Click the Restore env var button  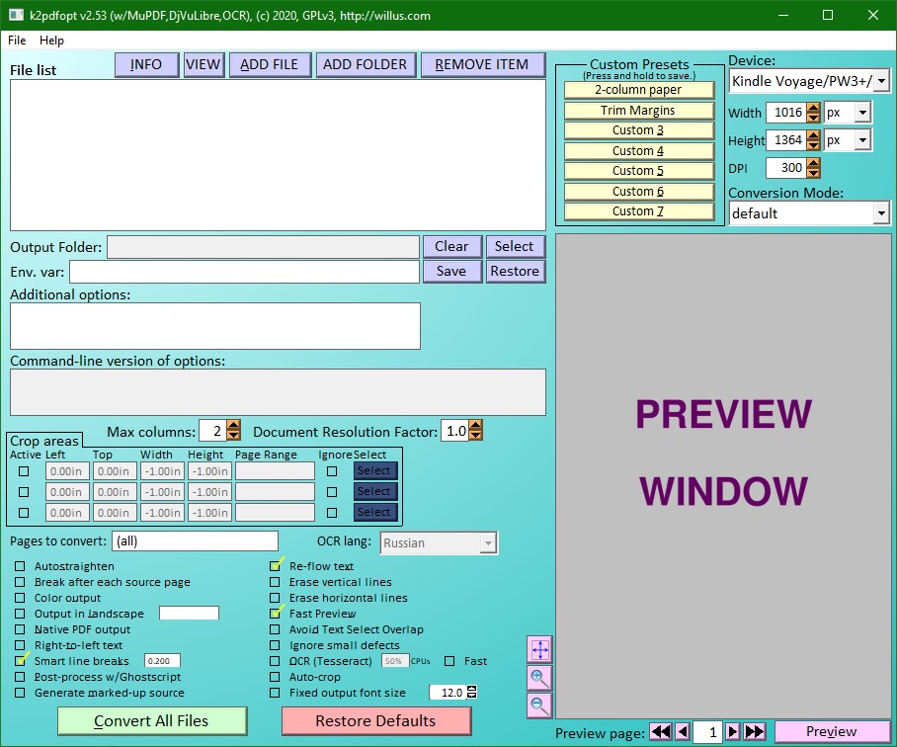coord(515,271)
